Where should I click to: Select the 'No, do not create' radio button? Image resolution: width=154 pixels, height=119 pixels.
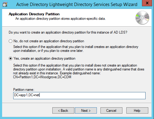point(11,41)
